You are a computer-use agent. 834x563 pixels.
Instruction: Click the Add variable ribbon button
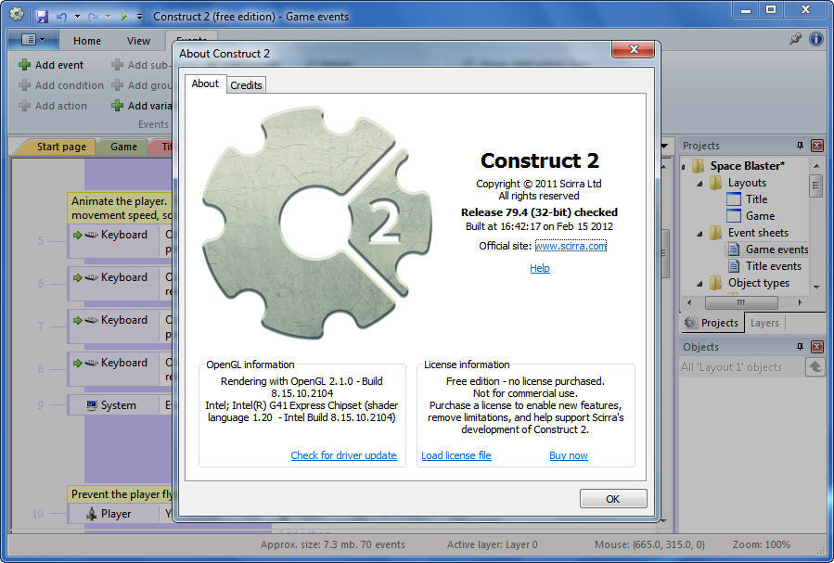[x=142, y=106]
